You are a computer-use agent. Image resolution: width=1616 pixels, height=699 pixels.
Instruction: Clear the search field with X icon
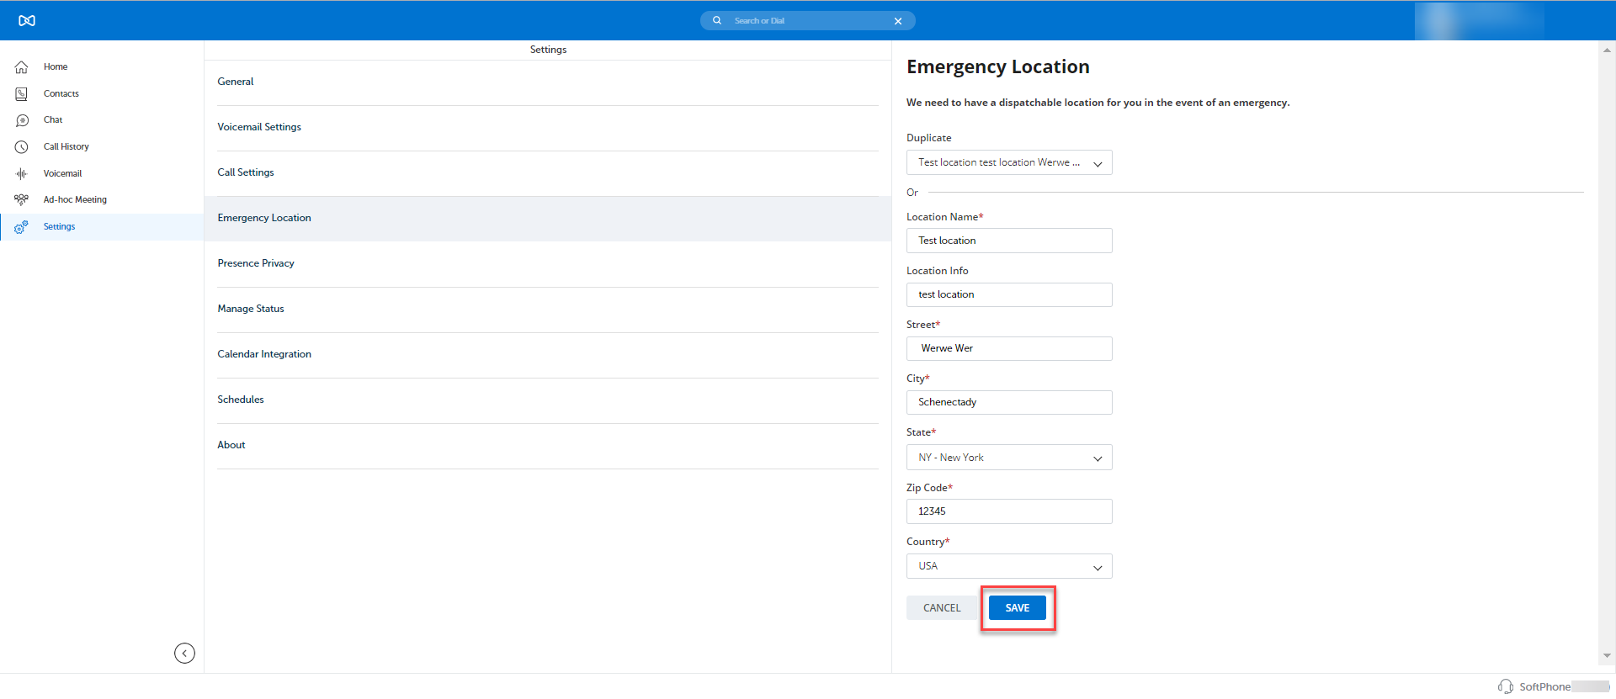898,21
